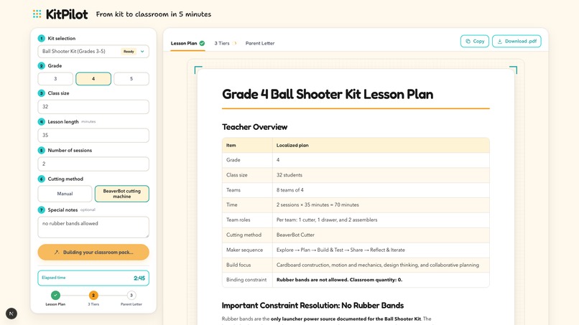Image resolution: width=579 pixels, height=325 pixels.
Task: Click the Next.js dev tools badge
Action: coord(11,314)
